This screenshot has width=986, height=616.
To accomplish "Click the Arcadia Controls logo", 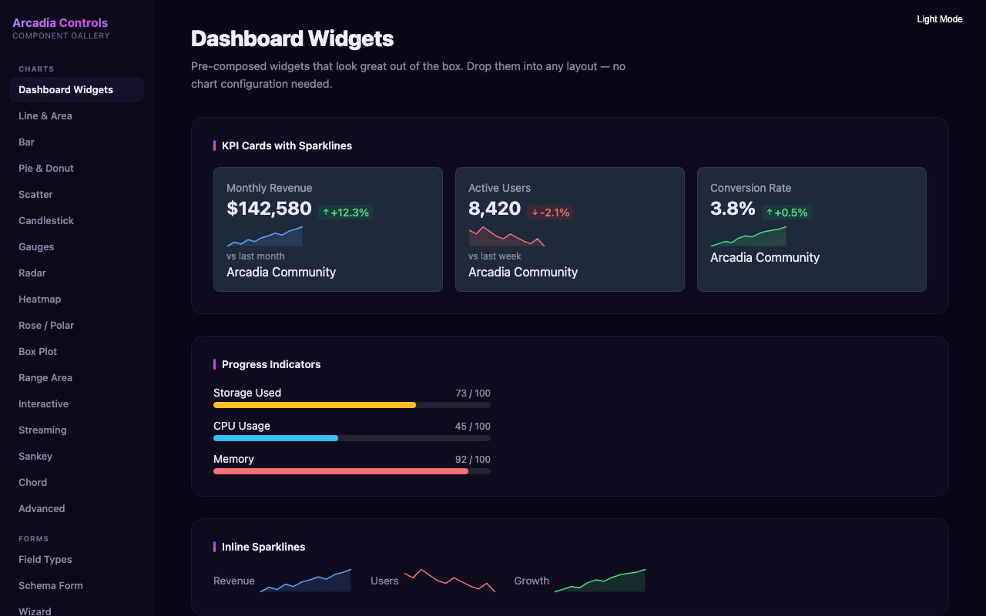I will [60, 22].
